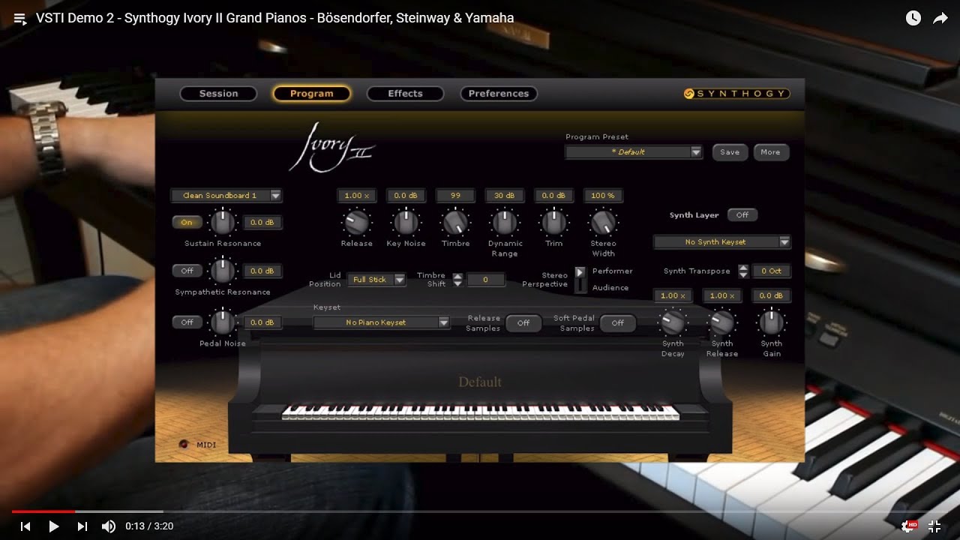Exit fullscreen mode
This screenshot has width=960, height=540.
pyautogui.click(x=934, y=526)
